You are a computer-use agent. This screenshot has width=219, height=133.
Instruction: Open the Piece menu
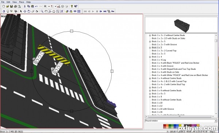point(22,2)
